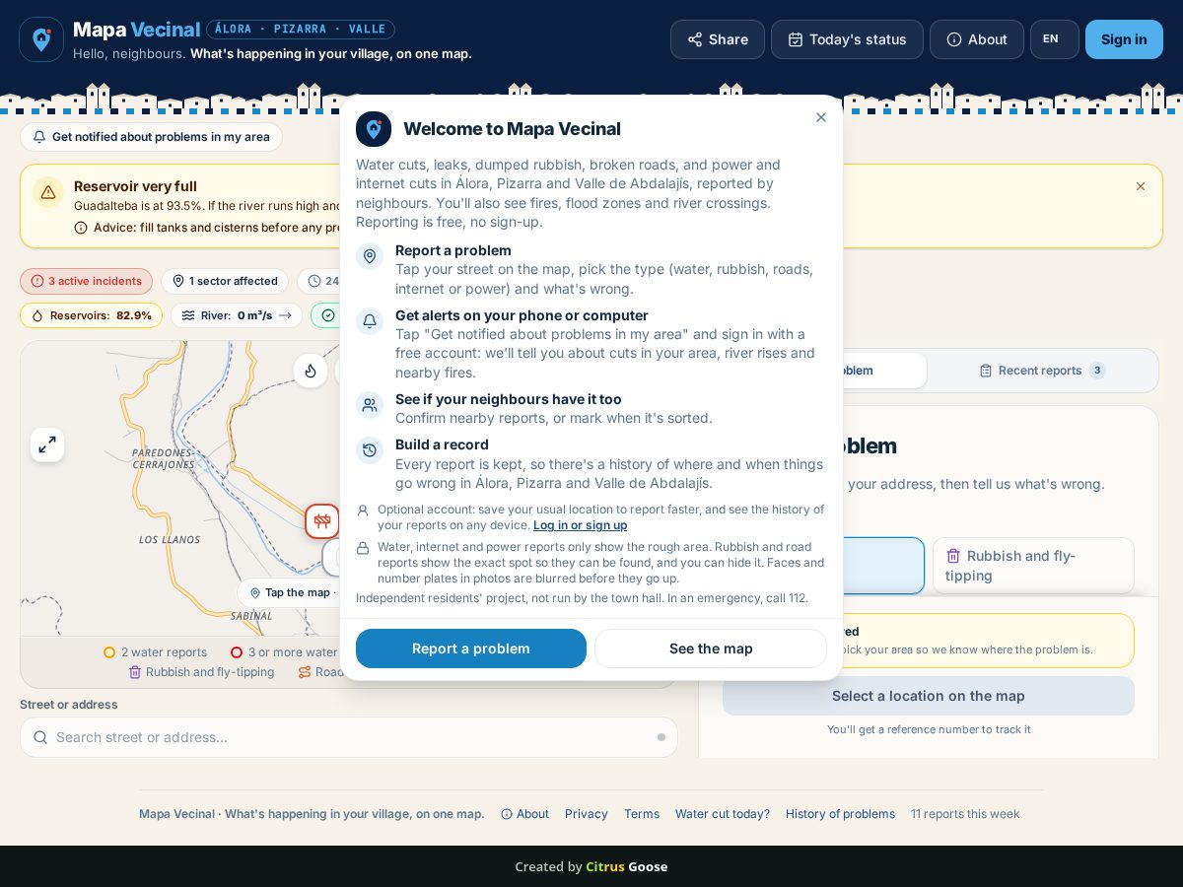Click the Mapa Vecinal logo pin icon
The width and height of the screenshot is (1183, 887).
(x=41, y=39)
